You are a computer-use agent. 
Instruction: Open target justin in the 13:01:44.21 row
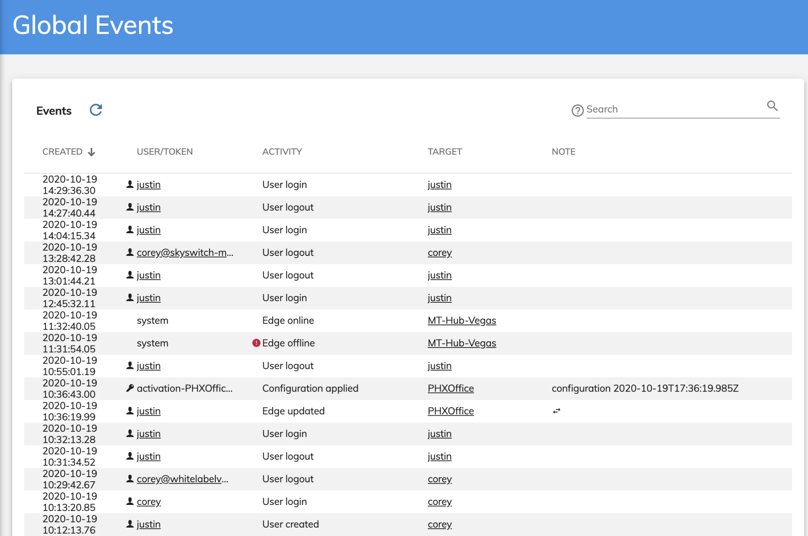(x=439, y=275)
